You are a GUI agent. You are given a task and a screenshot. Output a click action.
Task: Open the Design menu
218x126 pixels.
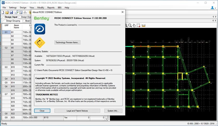coord(23,8)
